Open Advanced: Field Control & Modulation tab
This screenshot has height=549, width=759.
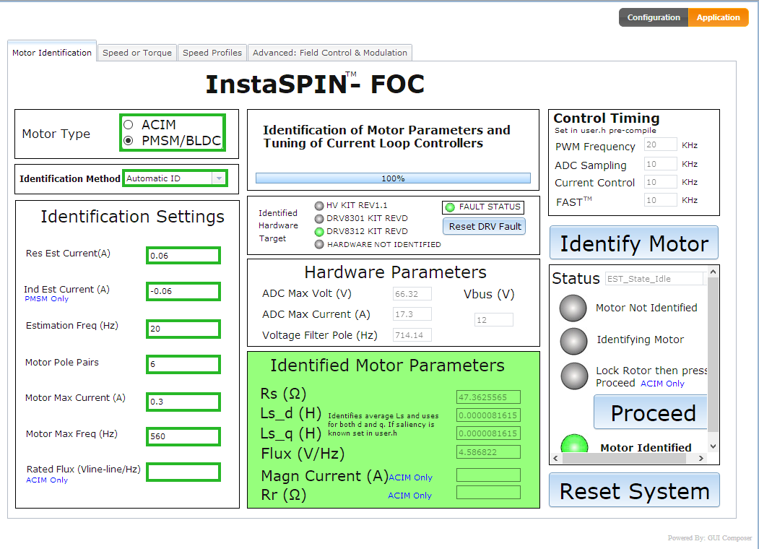[329, 53]
